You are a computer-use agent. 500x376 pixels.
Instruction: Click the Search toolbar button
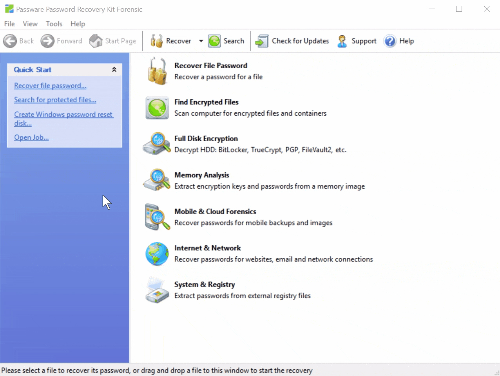point(226,41)
